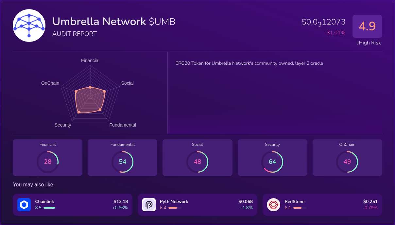The width and height of the screenshot is (395, 225).
Task: Click the High Risk warning icon
Action: [x=357, y=43]
